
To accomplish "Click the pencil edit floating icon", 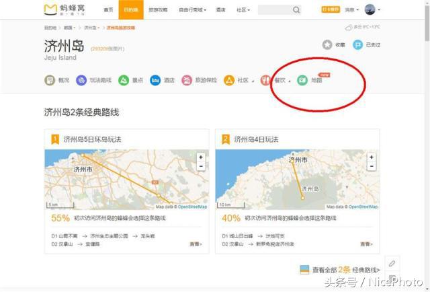I will (x=392, y=264).
